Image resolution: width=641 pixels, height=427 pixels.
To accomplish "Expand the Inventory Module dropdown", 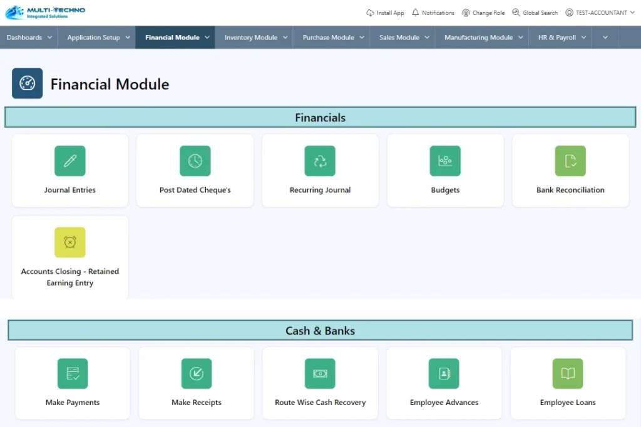I will tap(257, 38).
